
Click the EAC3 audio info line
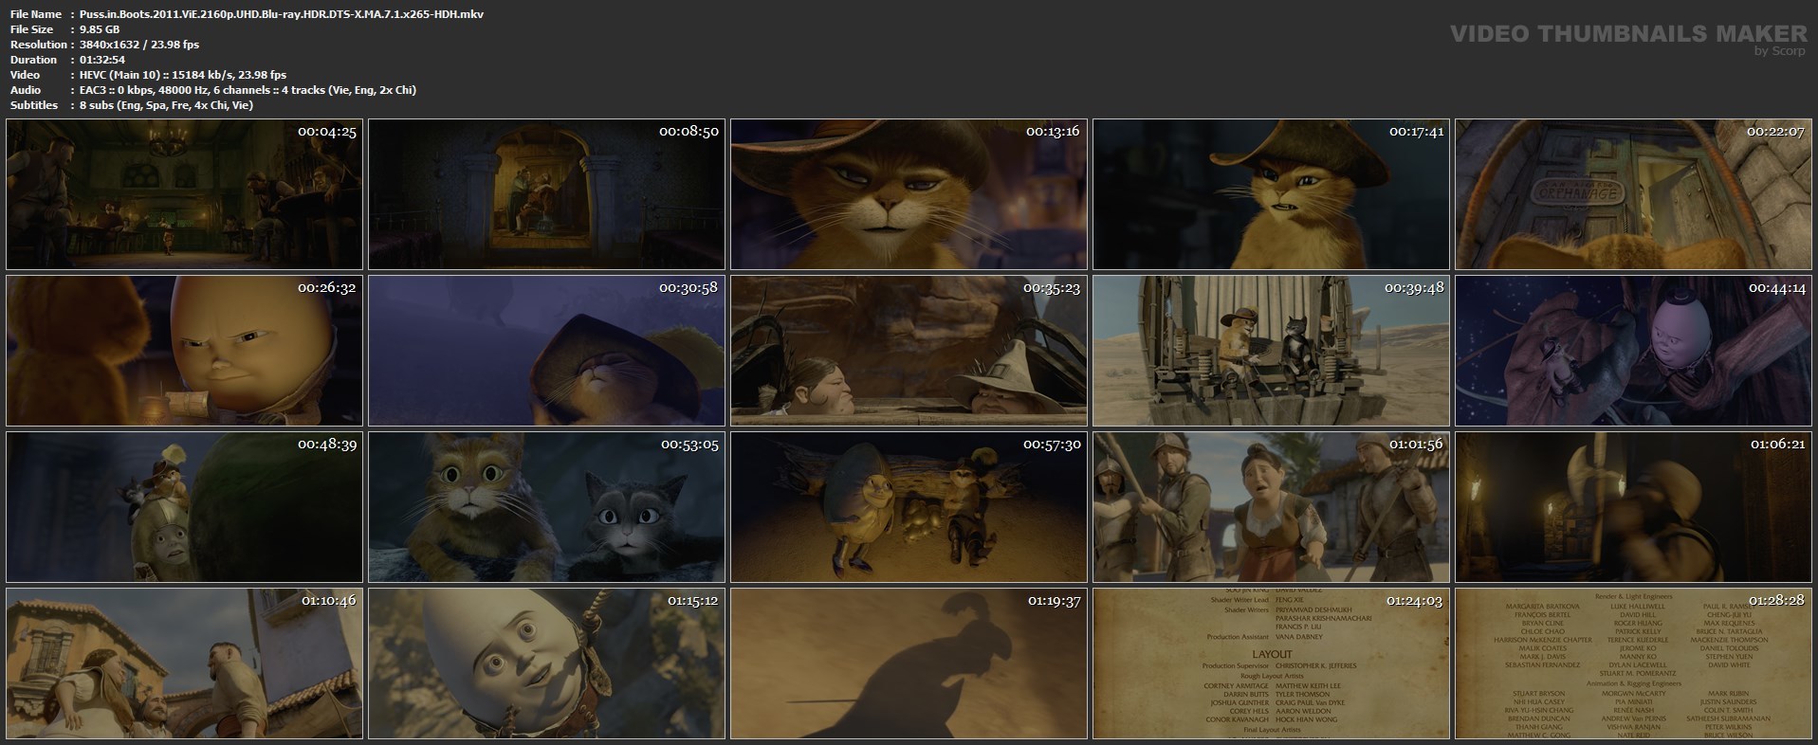248,90
